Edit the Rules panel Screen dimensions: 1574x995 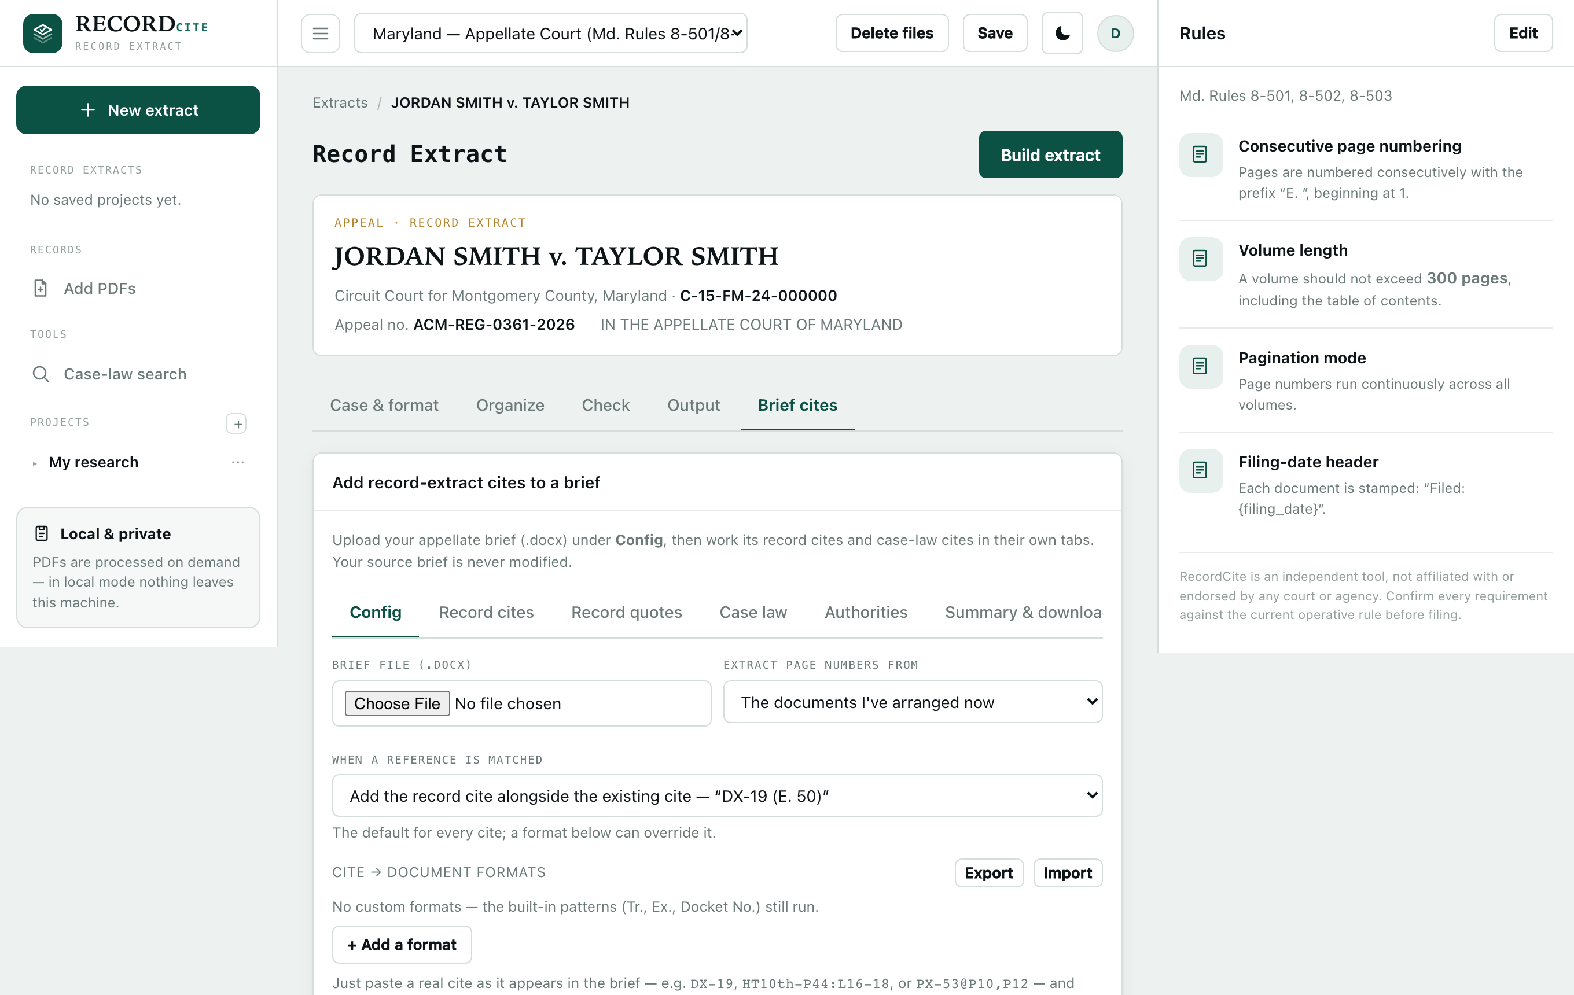click(x=1522, y=34)
